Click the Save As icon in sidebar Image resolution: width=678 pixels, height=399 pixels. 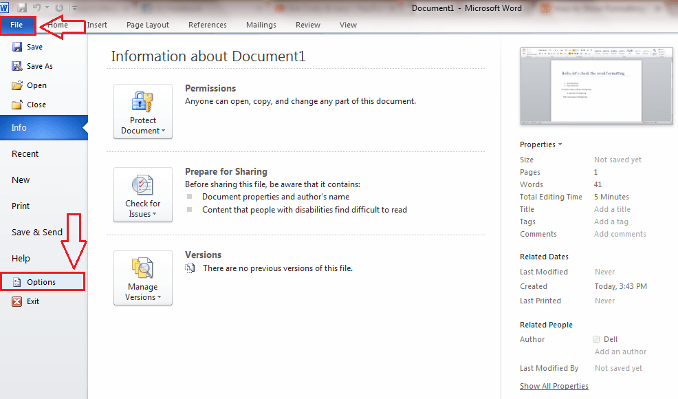pyautogui.click(x=17, y=66)
